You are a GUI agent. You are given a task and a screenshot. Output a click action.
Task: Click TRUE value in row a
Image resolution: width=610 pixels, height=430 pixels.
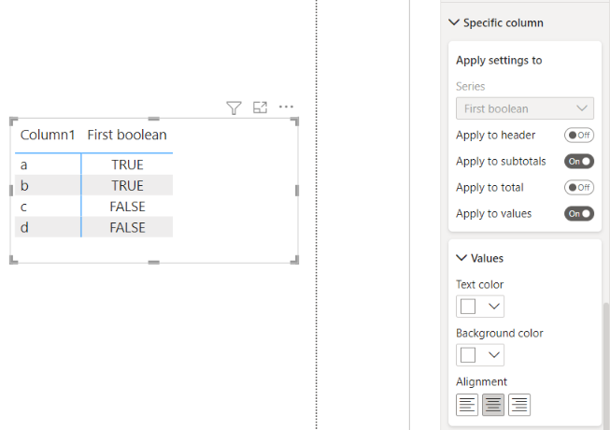[x=127, y=165]
